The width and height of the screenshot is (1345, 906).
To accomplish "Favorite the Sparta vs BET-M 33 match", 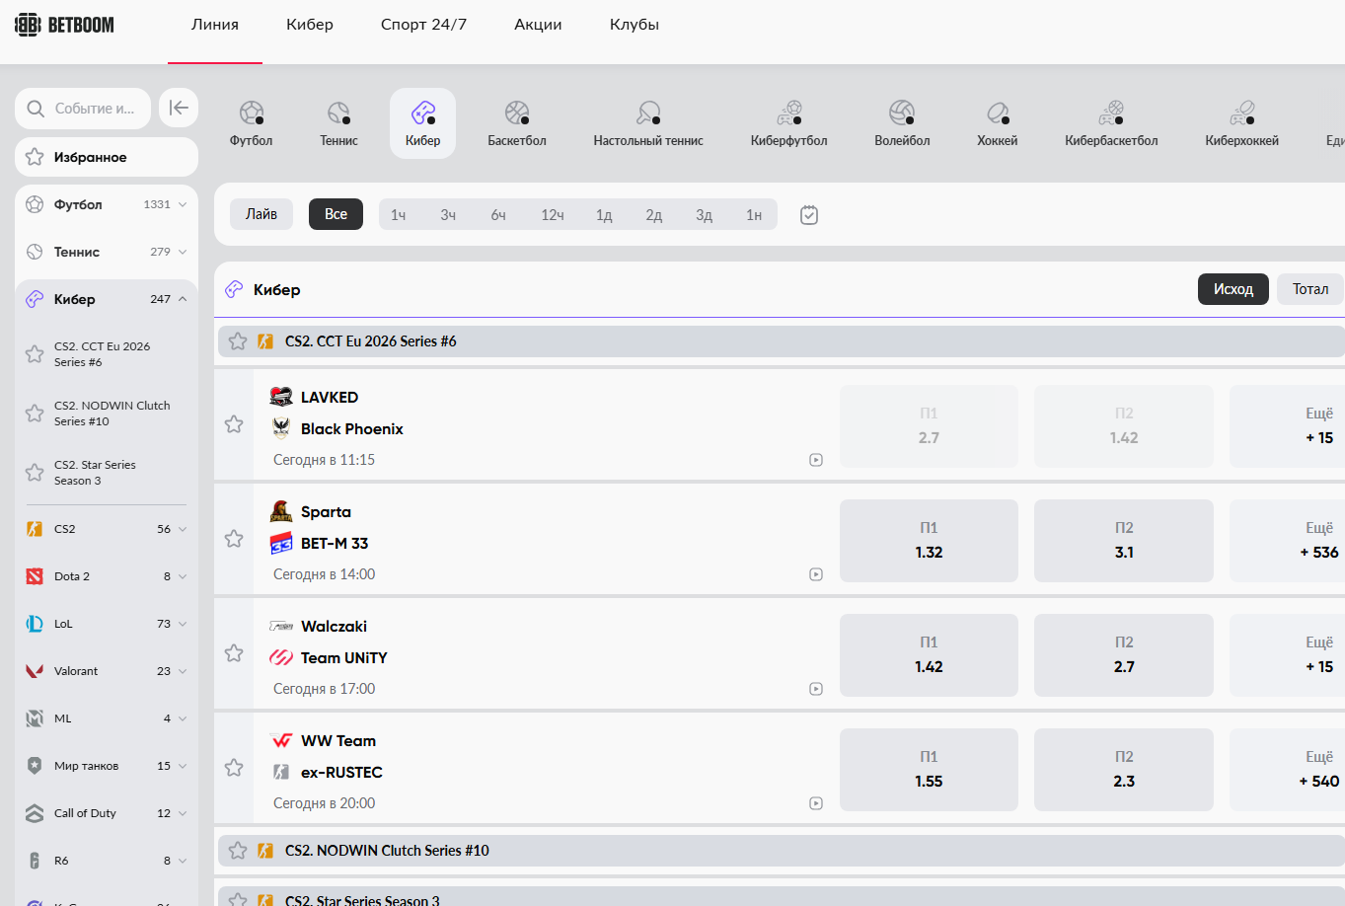I will pos(234,539).
